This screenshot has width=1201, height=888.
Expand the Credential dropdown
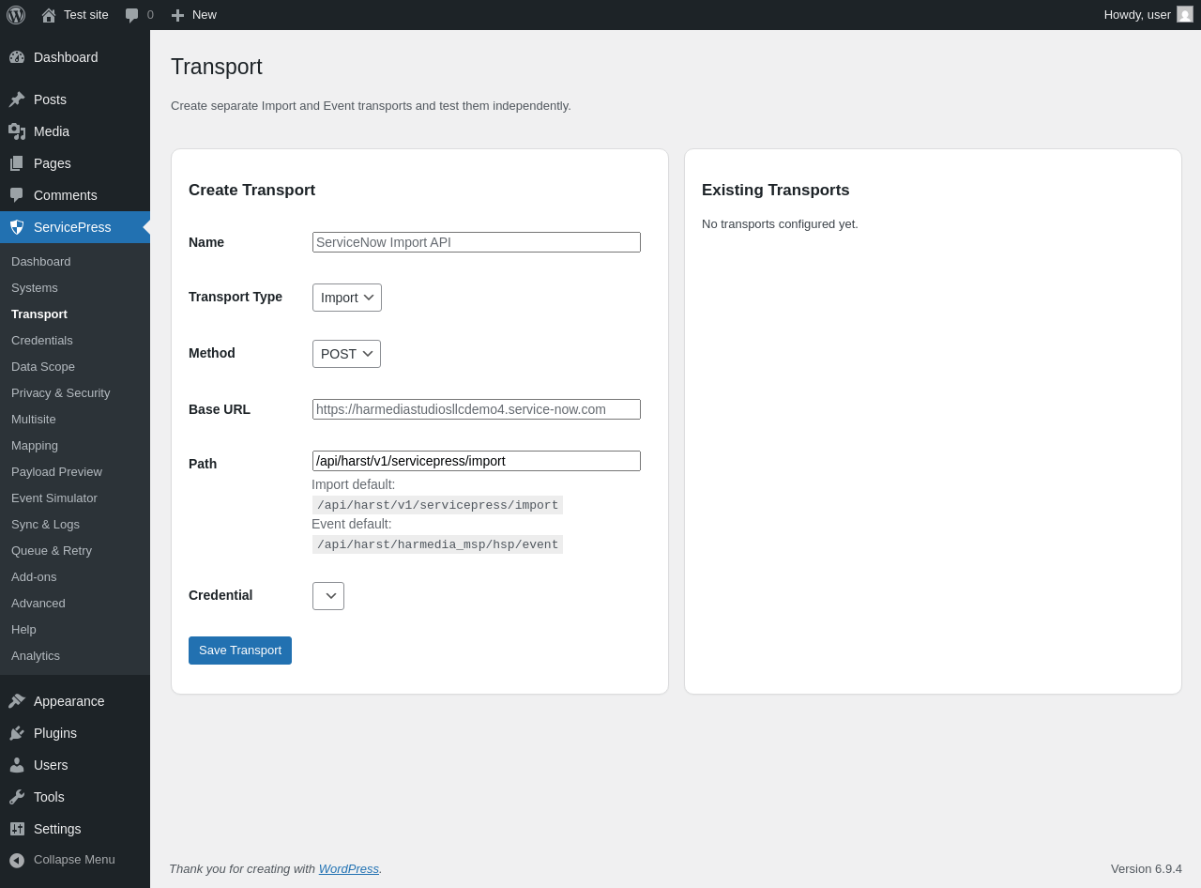[x=328, y=596]
